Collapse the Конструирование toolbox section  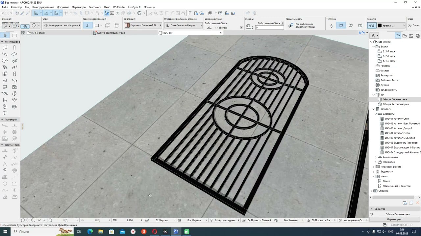(x=2, y=42)
